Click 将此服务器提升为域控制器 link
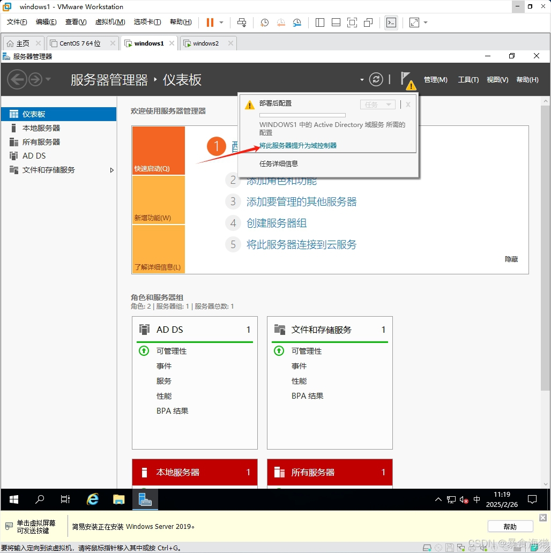 point(297,145)
